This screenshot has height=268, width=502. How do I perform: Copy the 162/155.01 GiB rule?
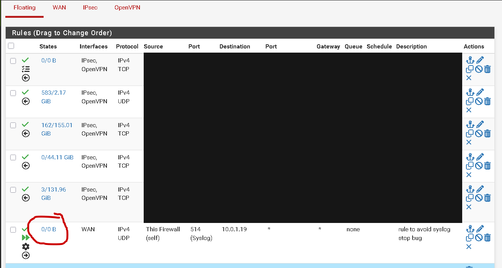coord(470,134)
